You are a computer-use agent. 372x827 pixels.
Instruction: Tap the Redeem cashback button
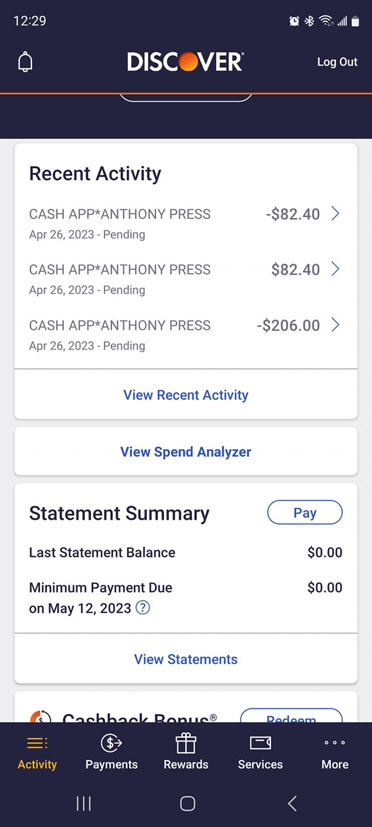coord(291,717)
